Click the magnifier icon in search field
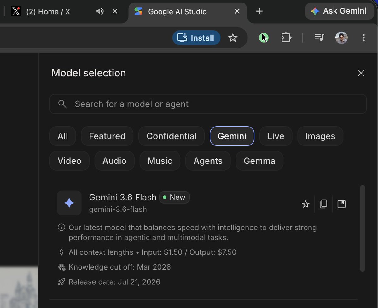The image size is (378, 308). (62, 104)
